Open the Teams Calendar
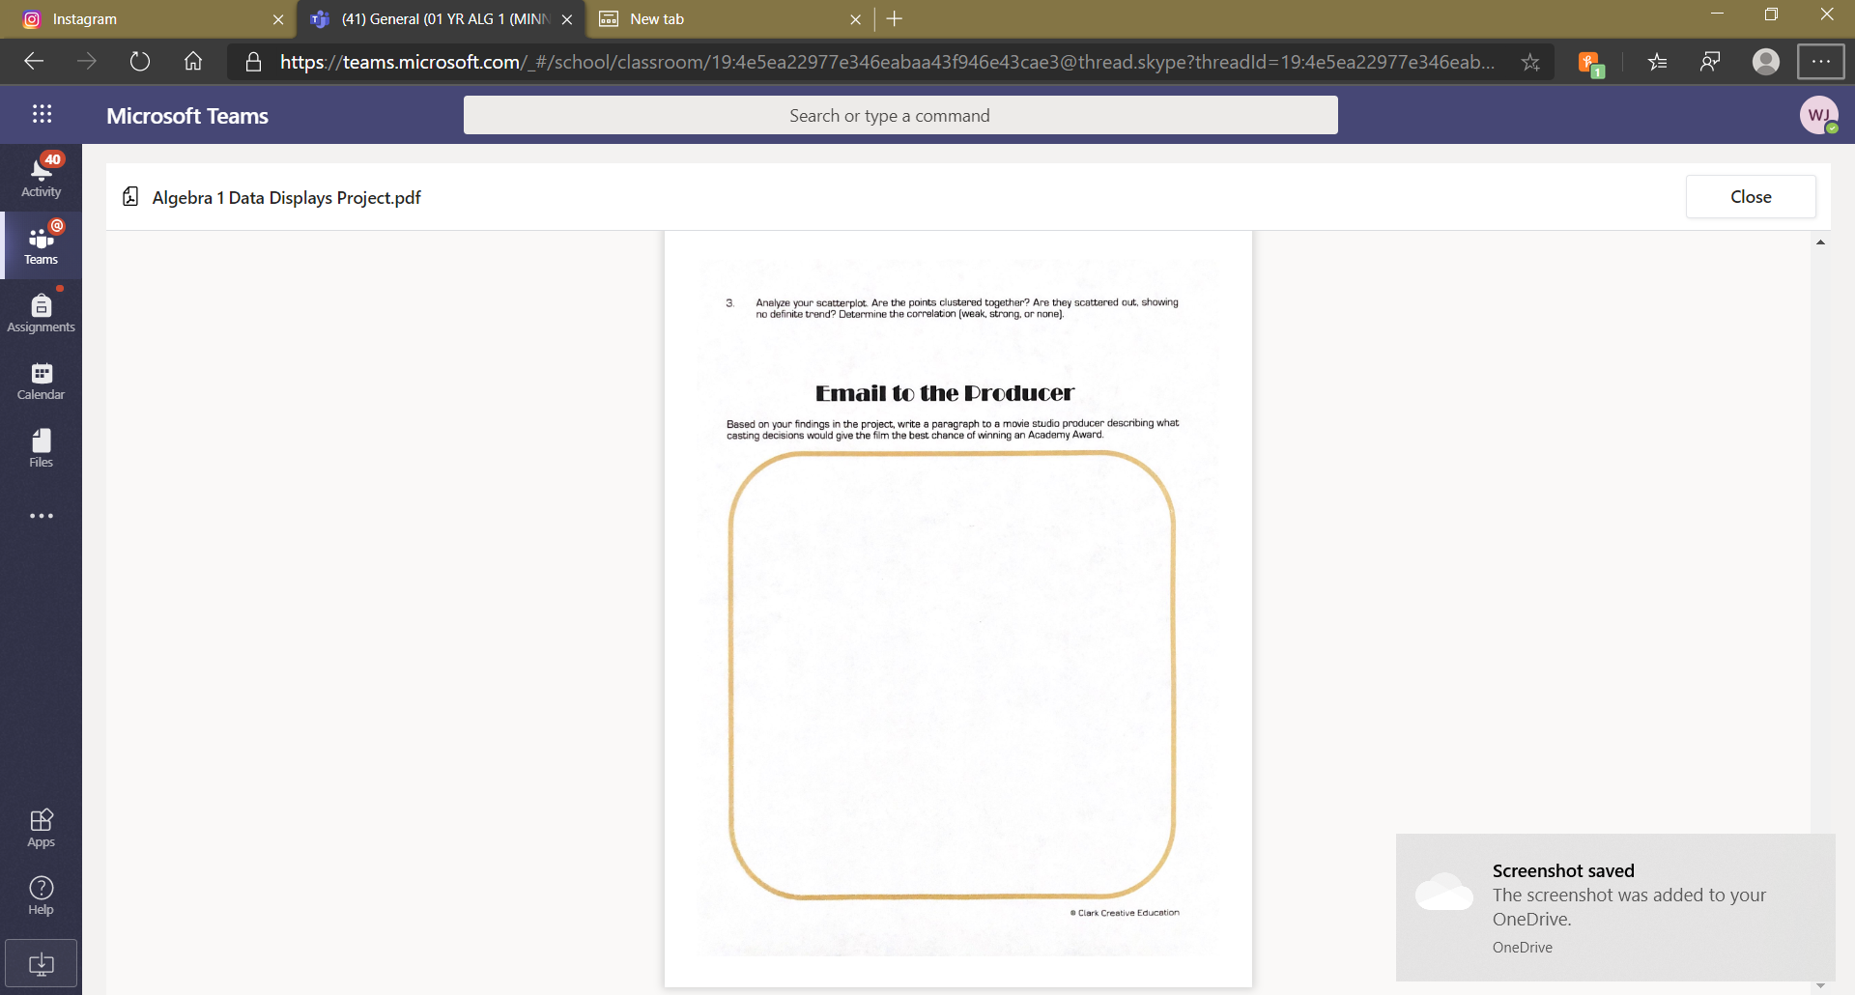The height and width of the screenshot is (995, 1855). [41, 379]
